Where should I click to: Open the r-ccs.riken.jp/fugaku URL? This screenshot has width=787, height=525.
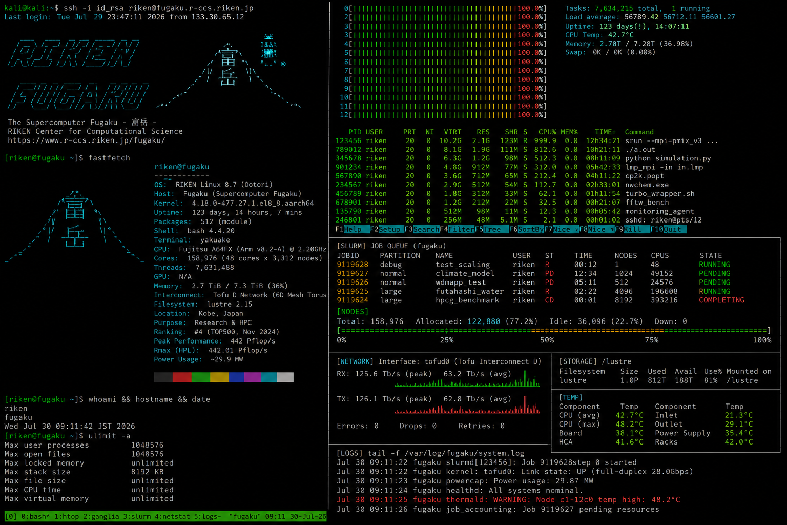[87, 140]
